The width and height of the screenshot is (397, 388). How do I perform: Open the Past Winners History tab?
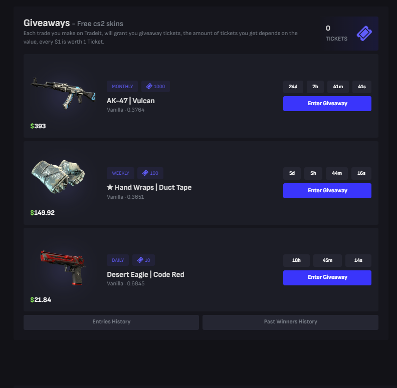(290, 322)
